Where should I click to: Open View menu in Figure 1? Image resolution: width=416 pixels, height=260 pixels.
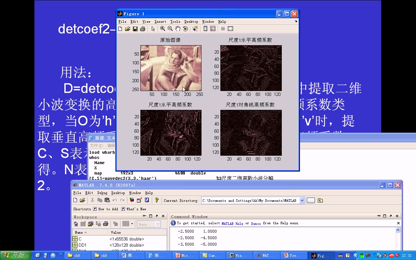tap(147, 22)
